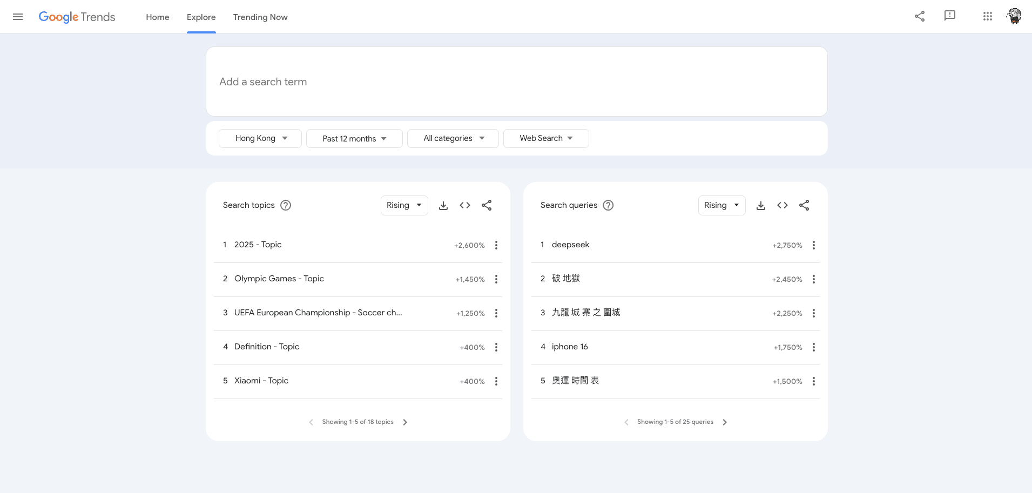Open the account profile avatar
The image size is (1032, 493).
(1014, 16)
